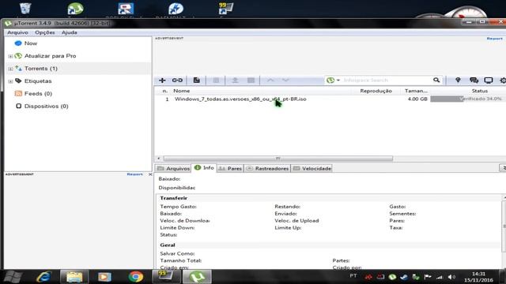Expand the Torrents tree node
506x284 pixels.
[x=10, y=69]
